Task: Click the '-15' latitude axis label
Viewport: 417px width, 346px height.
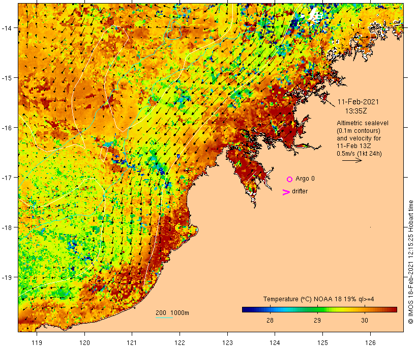Action: [x=6, y=78]
